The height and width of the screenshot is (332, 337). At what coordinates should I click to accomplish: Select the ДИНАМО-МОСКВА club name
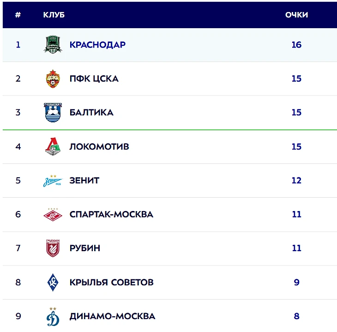pyautogui.click(x=112, y=316)
